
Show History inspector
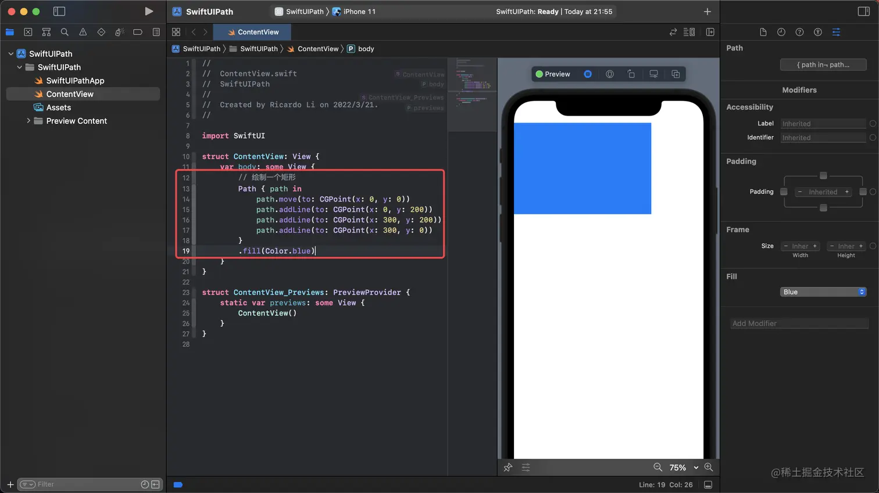pos(781,32)
